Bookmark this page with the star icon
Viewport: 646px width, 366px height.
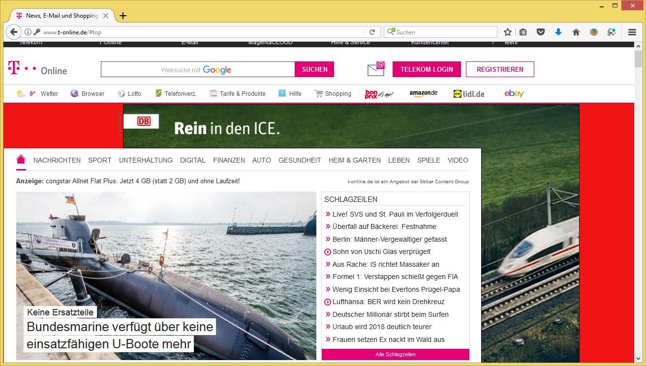tap(508, 32)
